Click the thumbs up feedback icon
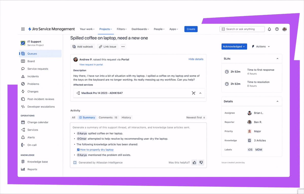Image resolution: width=304 pixels, height=194 pixels. [194, 163]
